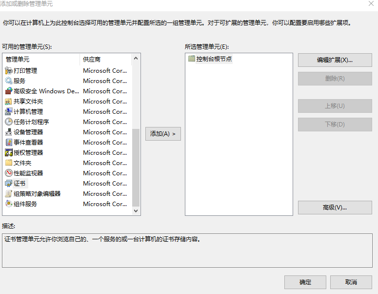Click the 下移(D) button
Viewport: 378px width, 294px height.
(335, 125)
